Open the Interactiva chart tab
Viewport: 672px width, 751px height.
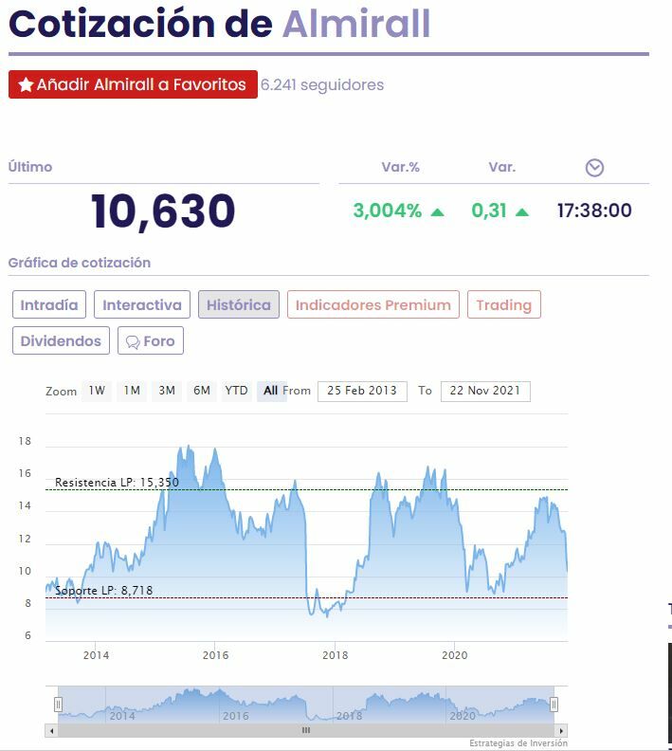(x=142, y=304)
